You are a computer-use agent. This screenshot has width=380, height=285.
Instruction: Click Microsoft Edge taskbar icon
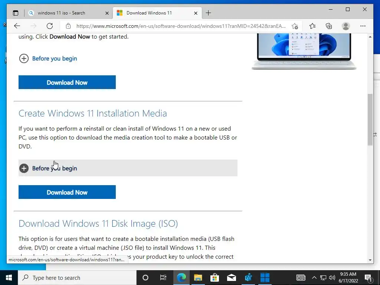tap(181, 278)
